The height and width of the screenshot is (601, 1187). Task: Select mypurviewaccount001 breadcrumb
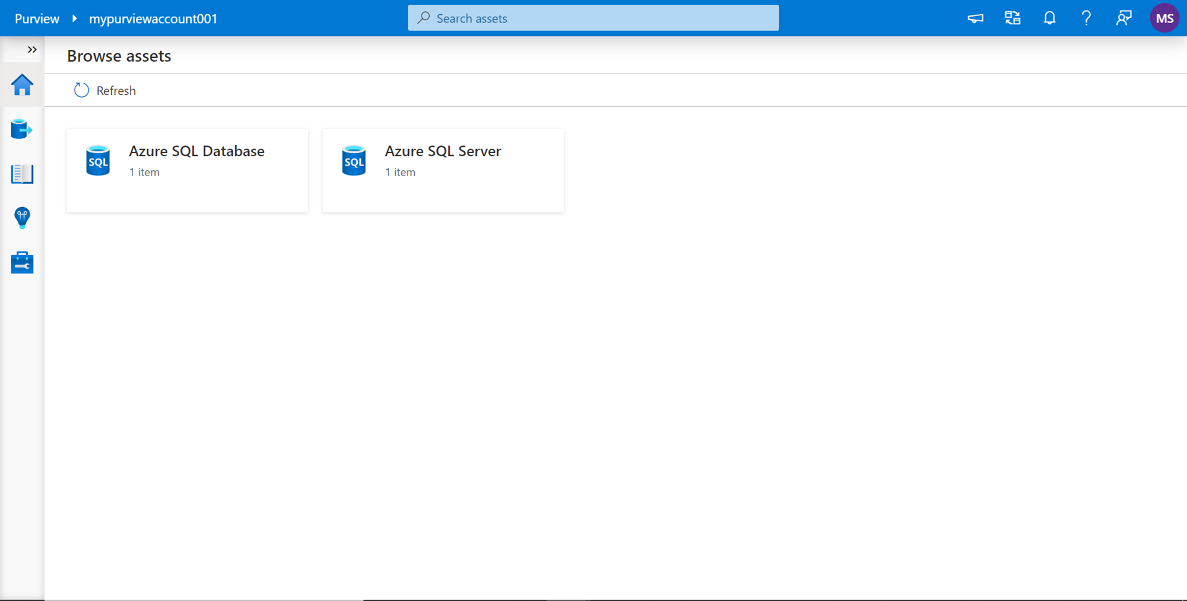[153, 18]
